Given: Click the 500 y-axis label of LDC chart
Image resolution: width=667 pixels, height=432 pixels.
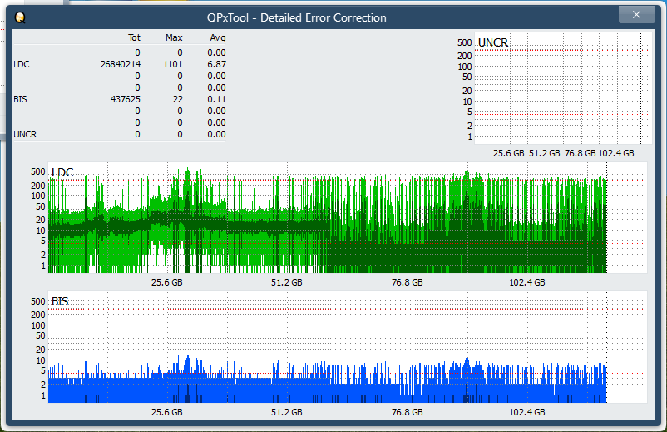Looking at the screenshot, I should pyautogui.click(x=38, y=171).
